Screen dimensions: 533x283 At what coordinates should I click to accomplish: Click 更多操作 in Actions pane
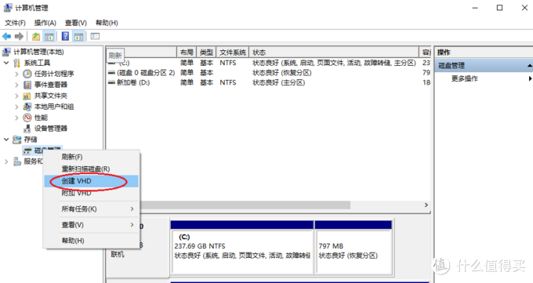(464, 78)
